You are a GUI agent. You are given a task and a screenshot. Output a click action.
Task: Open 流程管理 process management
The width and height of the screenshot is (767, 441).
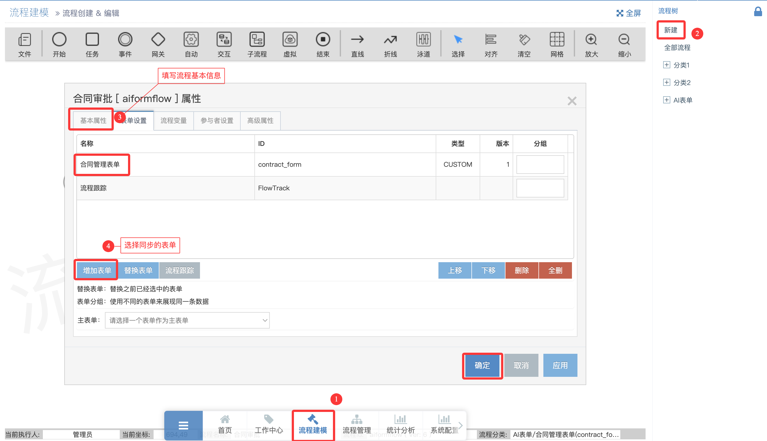coord(357,424)
